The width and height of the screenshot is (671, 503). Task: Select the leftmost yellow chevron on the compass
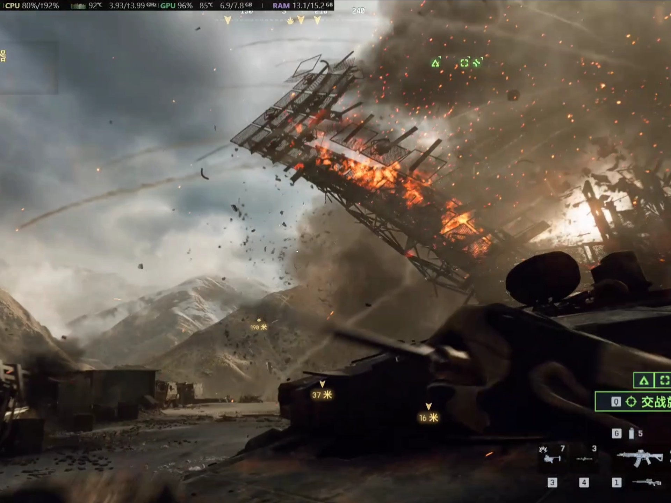coord(228,20)
